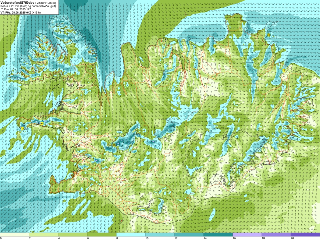This screenshot has height=240, width=320.
Task: Click the "Veðurstofan/IS750dev" title text
Action: [x=17, y=2]
